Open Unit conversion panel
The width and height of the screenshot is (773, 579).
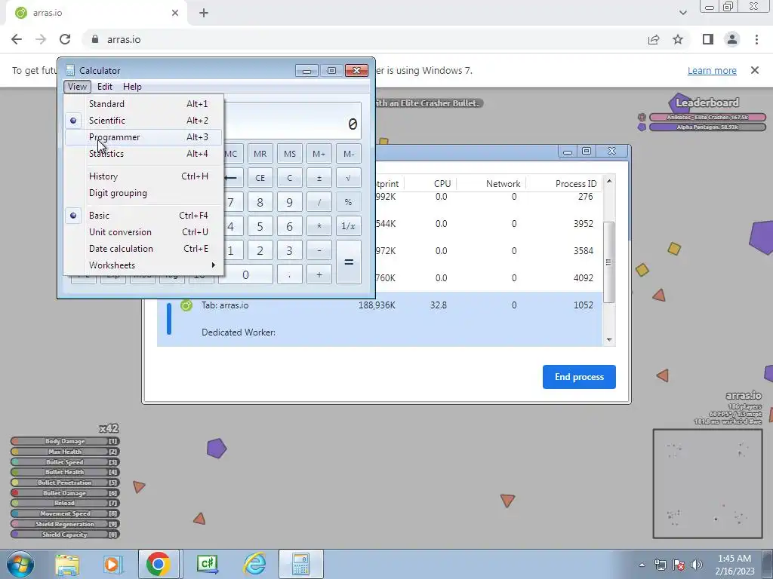[143, 232]
